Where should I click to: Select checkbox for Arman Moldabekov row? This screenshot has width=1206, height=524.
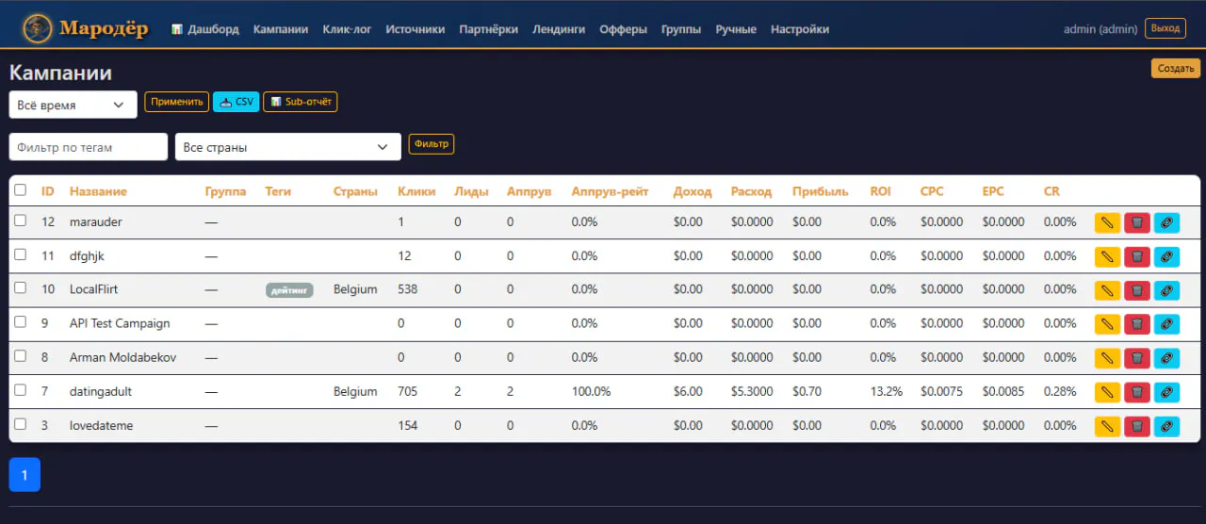(21, 356)
